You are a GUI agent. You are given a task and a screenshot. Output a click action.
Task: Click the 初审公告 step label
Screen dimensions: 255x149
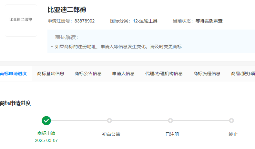[111, 134]
